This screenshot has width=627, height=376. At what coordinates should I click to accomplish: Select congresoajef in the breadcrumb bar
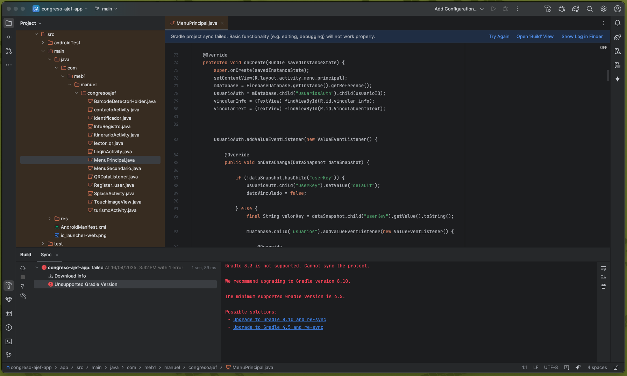click(x=203, y=367)
